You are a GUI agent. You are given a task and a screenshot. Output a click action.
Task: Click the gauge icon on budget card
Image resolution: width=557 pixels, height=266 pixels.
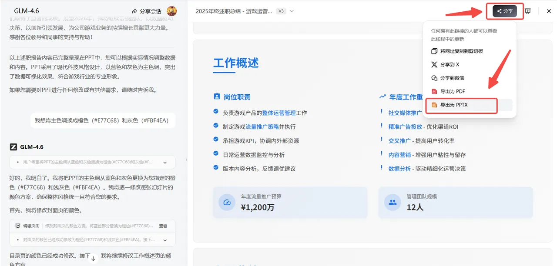point(227,203)
